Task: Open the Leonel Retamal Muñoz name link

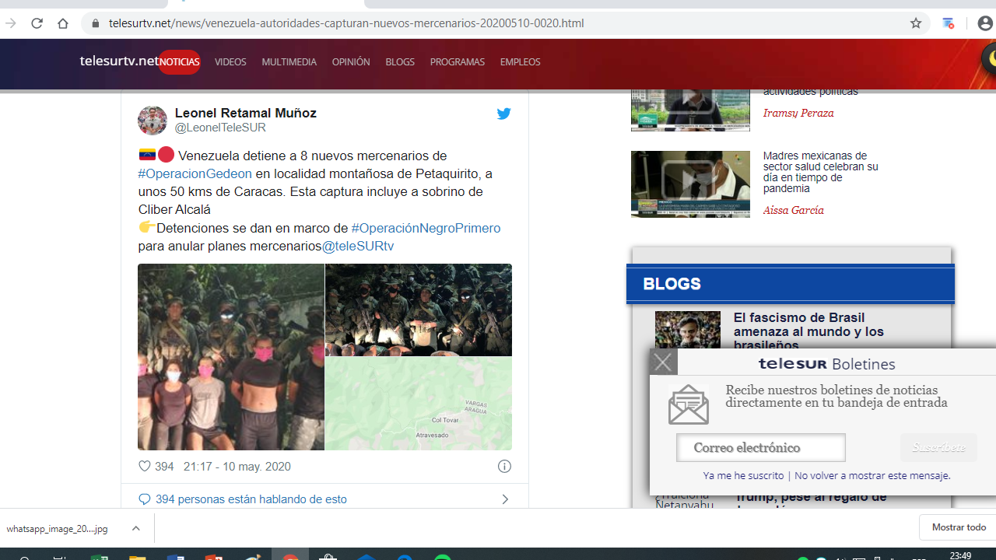Action: click(x=245, y=114)
